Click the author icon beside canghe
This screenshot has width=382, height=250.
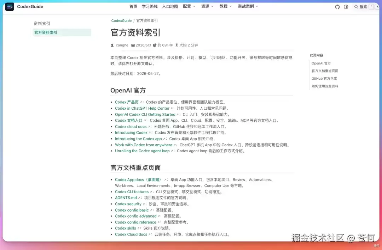click(x=112, y=45)
